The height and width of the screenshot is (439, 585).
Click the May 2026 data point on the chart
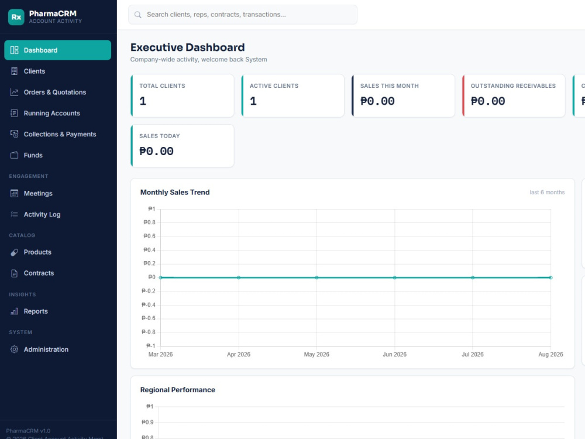point(316,277)
